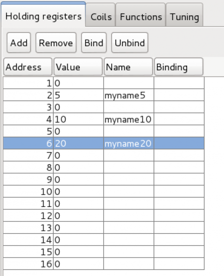Click the value cell of address 1
The image size is (224, 276).
pyautogui.click(x=78, y=83)
